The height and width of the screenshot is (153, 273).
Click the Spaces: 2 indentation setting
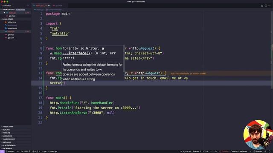[197, 151]
